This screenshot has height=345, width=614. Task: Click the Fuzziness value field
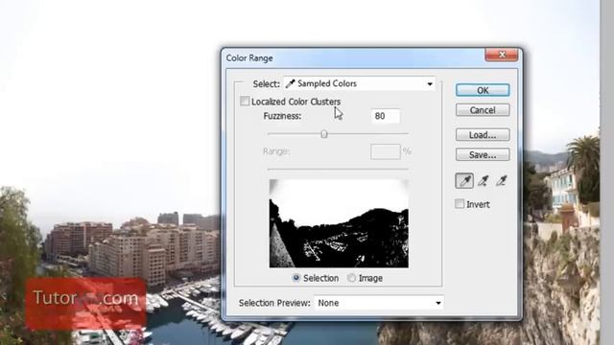(386, 116)
